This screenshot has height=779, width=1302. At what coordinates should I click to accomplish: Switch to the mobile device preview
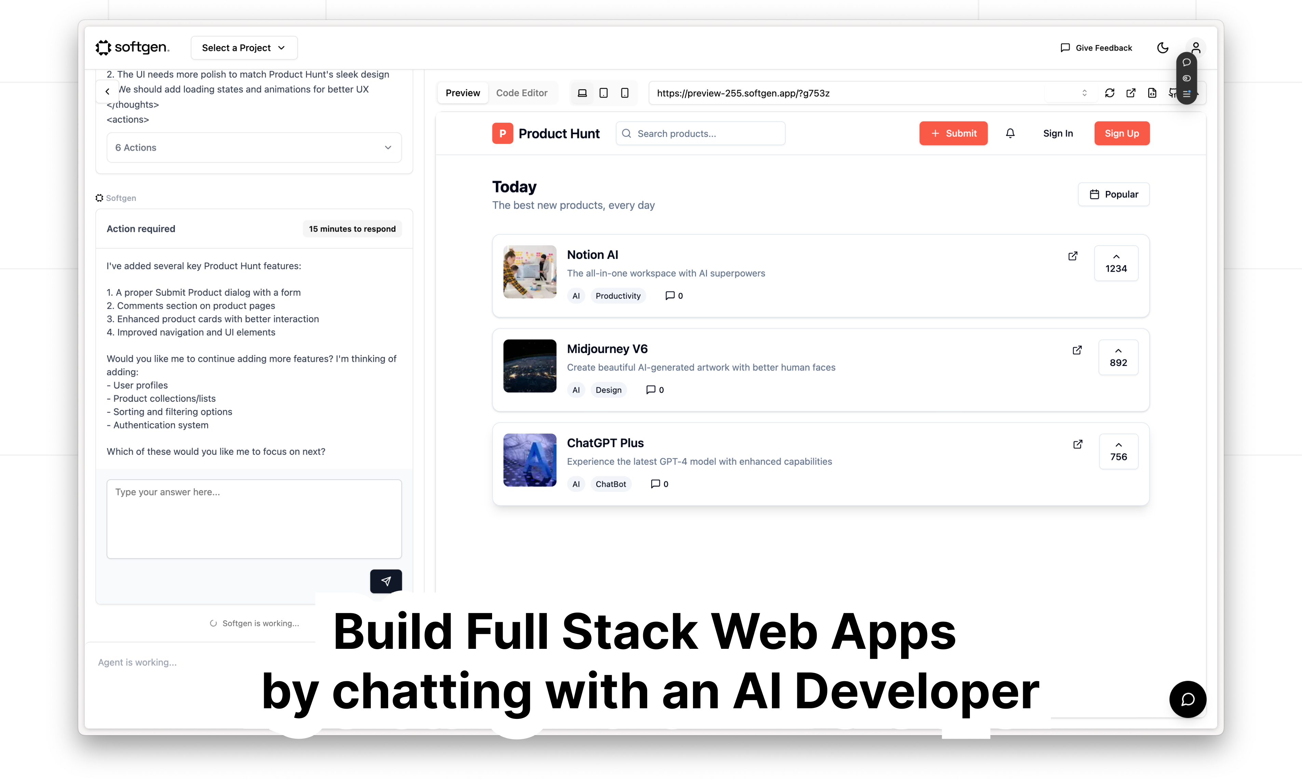pyautogui.click(x=625, y=93)
